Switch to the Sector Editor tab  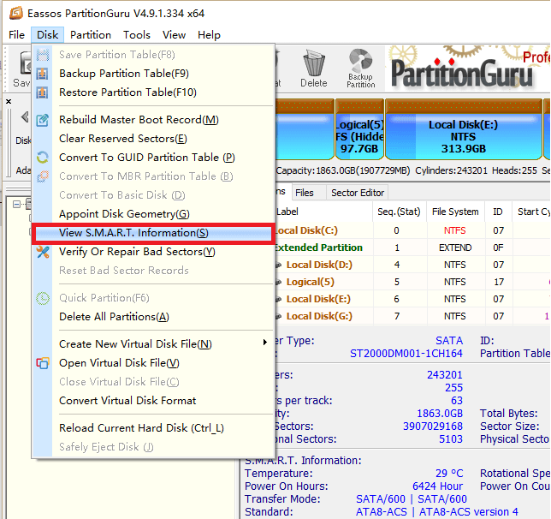tap(358, 193)
